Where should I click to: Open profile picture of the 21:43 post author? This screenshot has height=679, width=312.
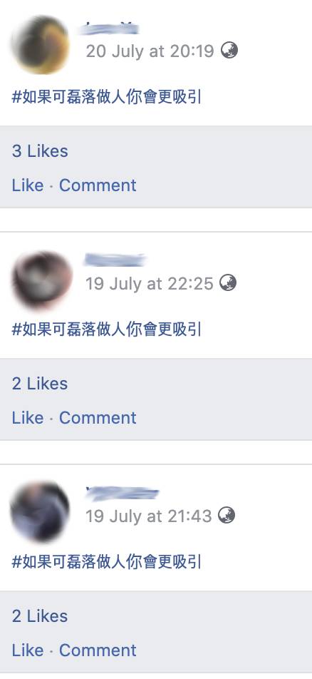[x=40, y=511]
